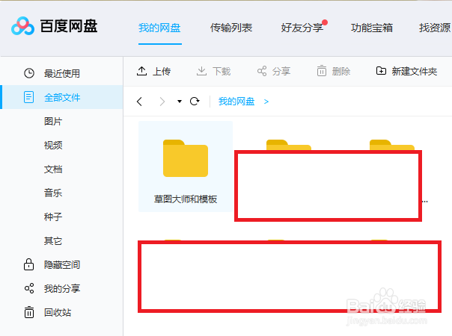Screen dimensions: 452x336
Task: Select 最近使用 in the sidebar
Action: coord(62,74)
